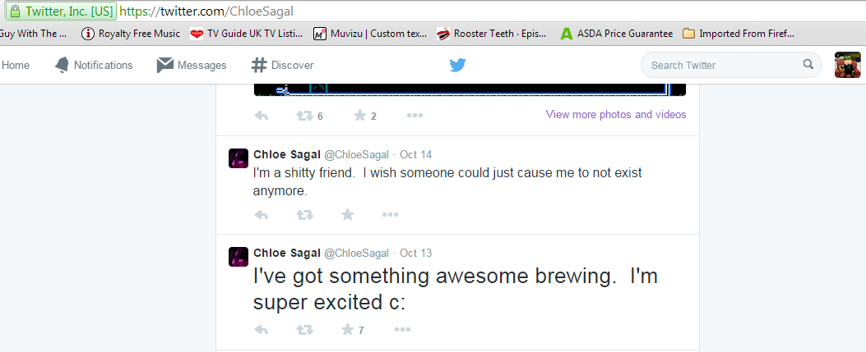This screenshot has height=352, width=866.
Task: Favorite the Oct 14 tweet
Action: (348, 215)
